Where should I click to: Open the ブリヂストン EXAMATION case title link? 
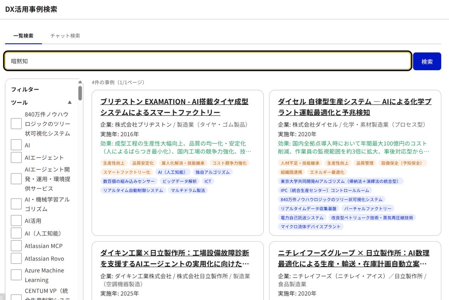point(175,107)
